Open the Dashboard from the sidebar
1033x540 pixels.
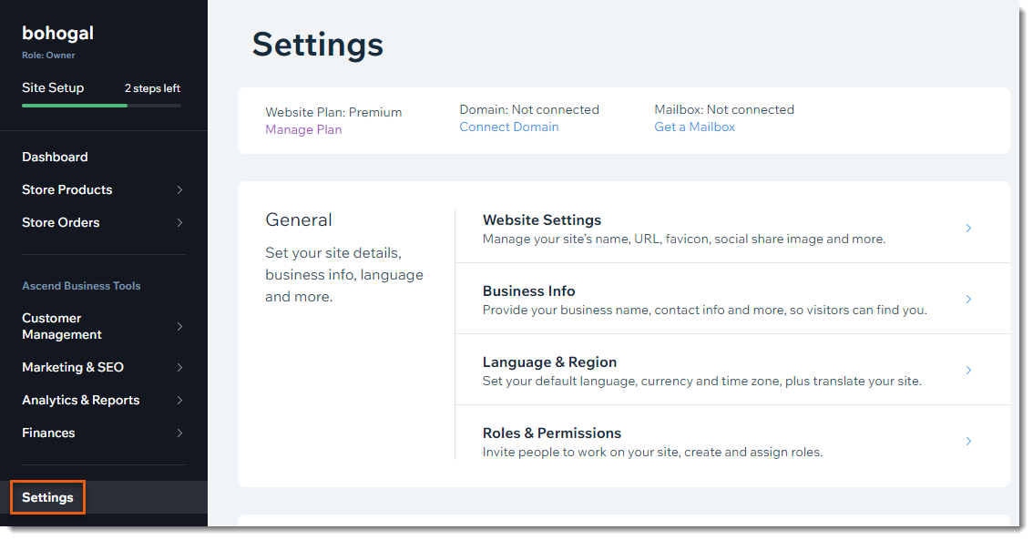click(x=55, y=157)
